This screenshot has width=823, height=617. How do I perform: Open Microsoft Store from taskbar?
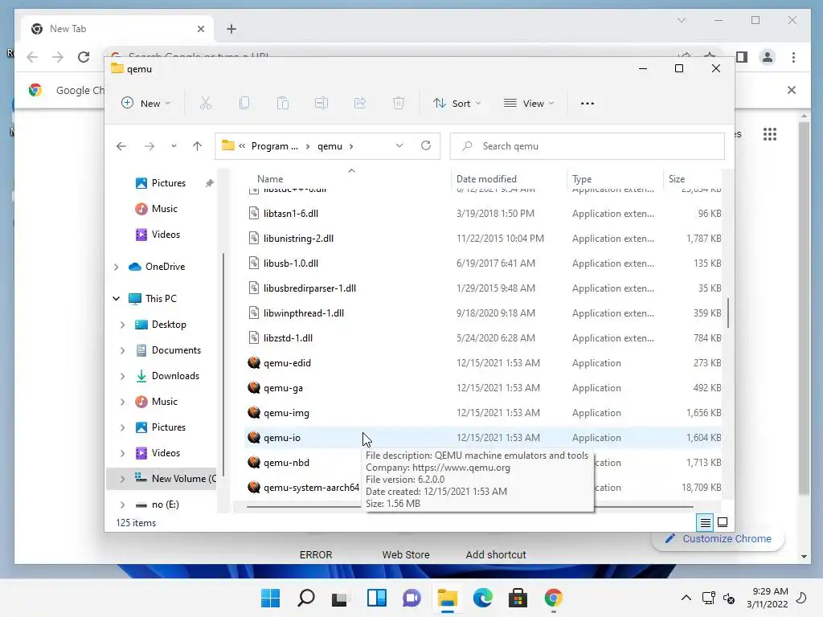click(x=518, y=598)
